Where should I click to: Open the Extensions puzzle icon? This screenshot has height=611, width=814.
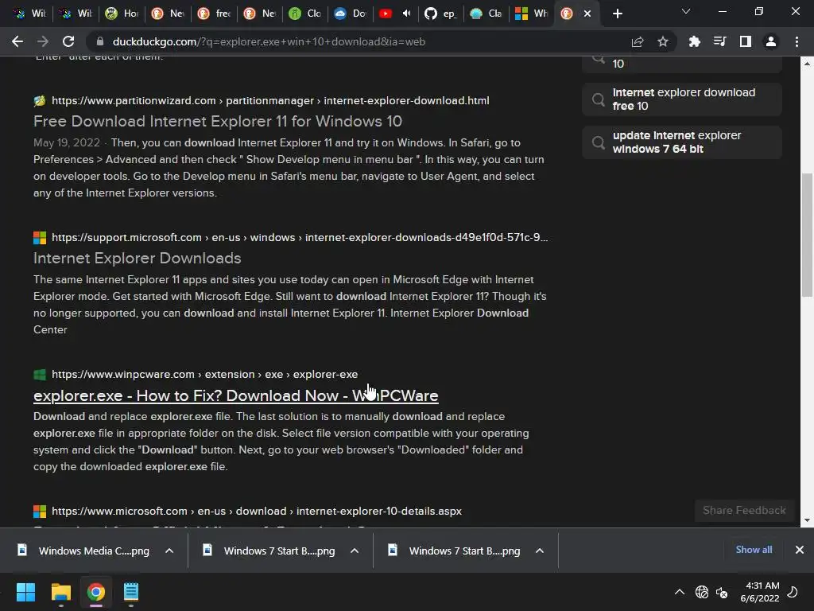tap(694, 41)
